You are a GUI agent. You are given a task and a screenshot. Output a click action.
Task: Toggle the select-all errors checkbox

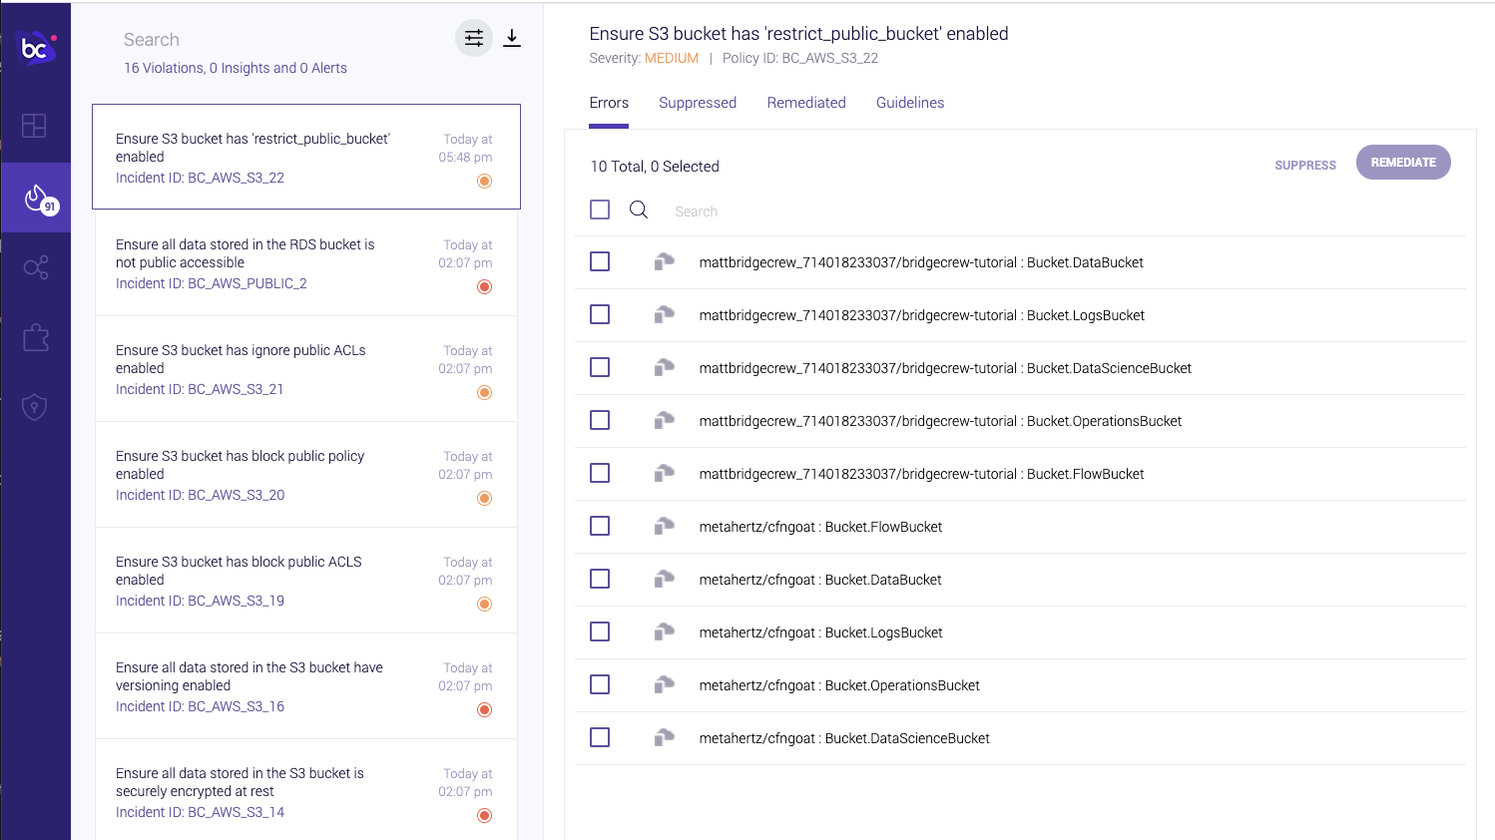[x=600, y=210]
